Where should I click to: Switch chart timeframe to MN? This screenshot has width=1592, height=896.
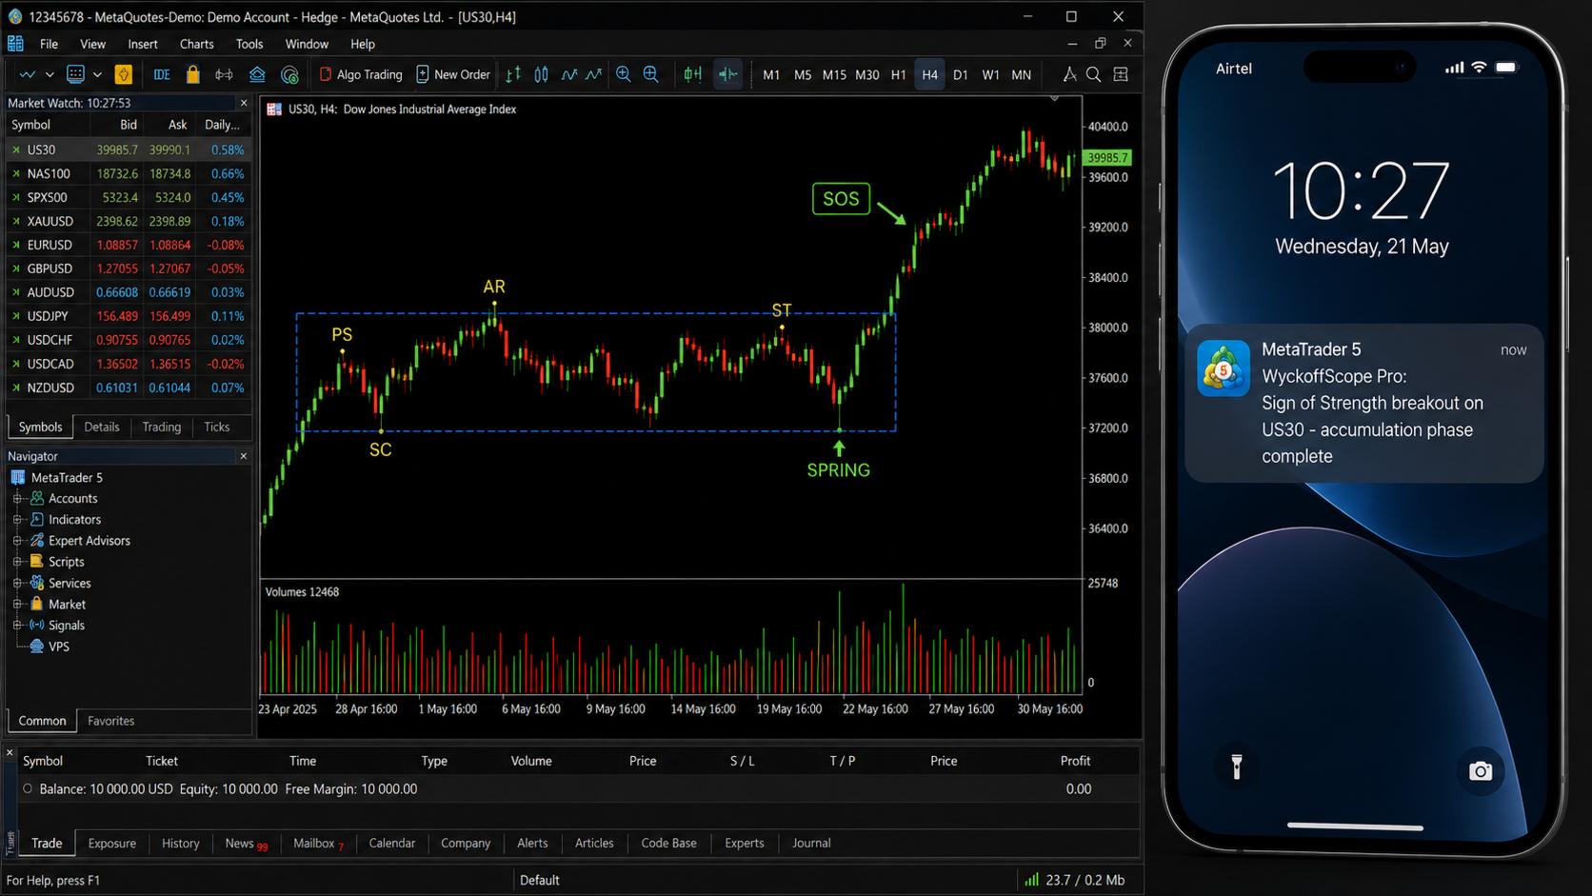pyautogui.click(x=1021, y=74)
